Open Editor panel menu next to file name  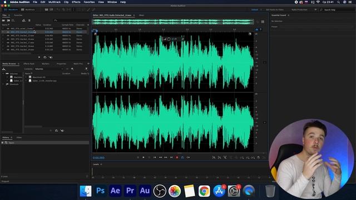(x=134, y=15)
